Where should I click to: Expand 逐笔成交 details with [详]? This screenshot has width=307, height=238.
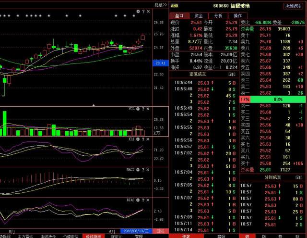tap(232, 74)
